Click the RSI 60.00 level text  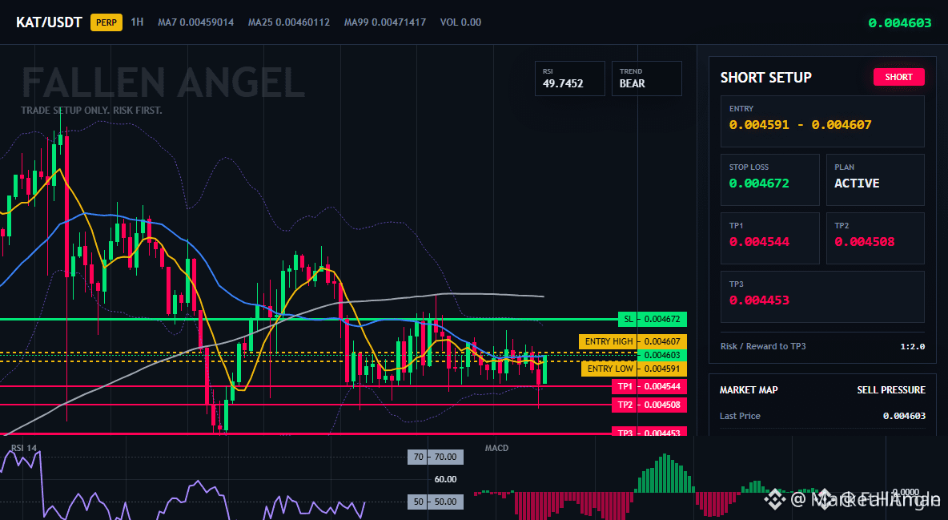(x=446, y=479)
